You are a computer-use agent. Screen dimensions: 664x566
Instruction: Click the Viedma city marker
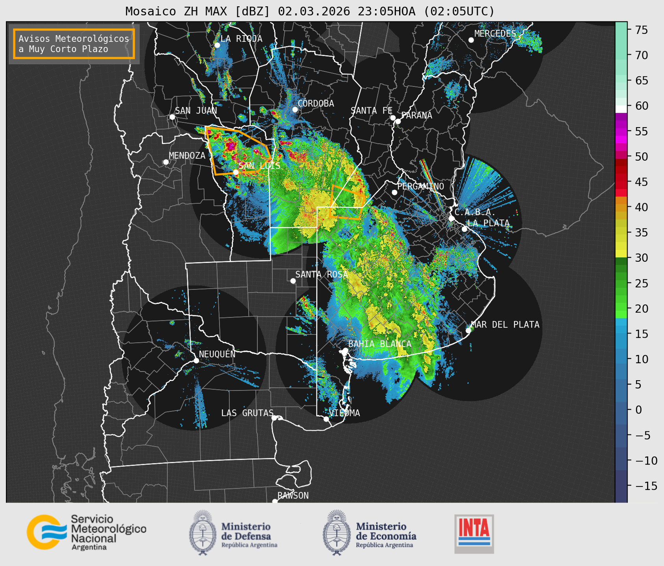[326, 419]
